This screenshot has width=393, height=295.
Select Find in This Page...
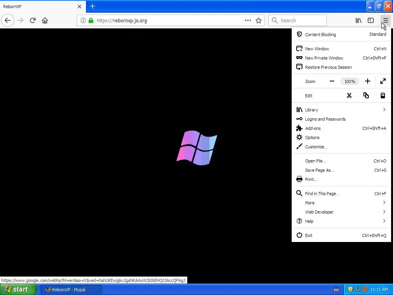pyautogui.click(x=341, y=194)
